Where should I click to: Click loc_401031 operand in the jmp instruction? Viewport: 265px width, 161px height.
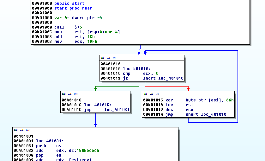point(117,110)
